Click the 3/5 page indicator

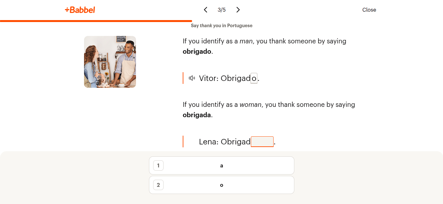[222, 10]
